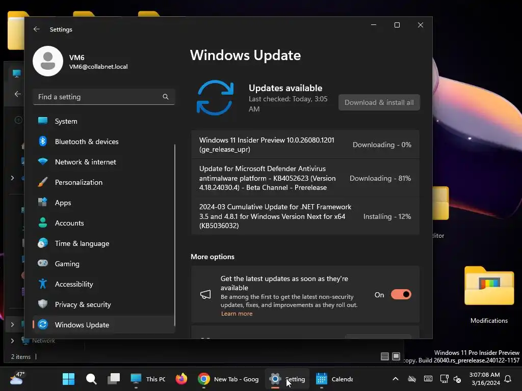This screenshot has height=391, width=522.
Task: Click the muted volume tray icon
Action: click(x=457, y=379)
